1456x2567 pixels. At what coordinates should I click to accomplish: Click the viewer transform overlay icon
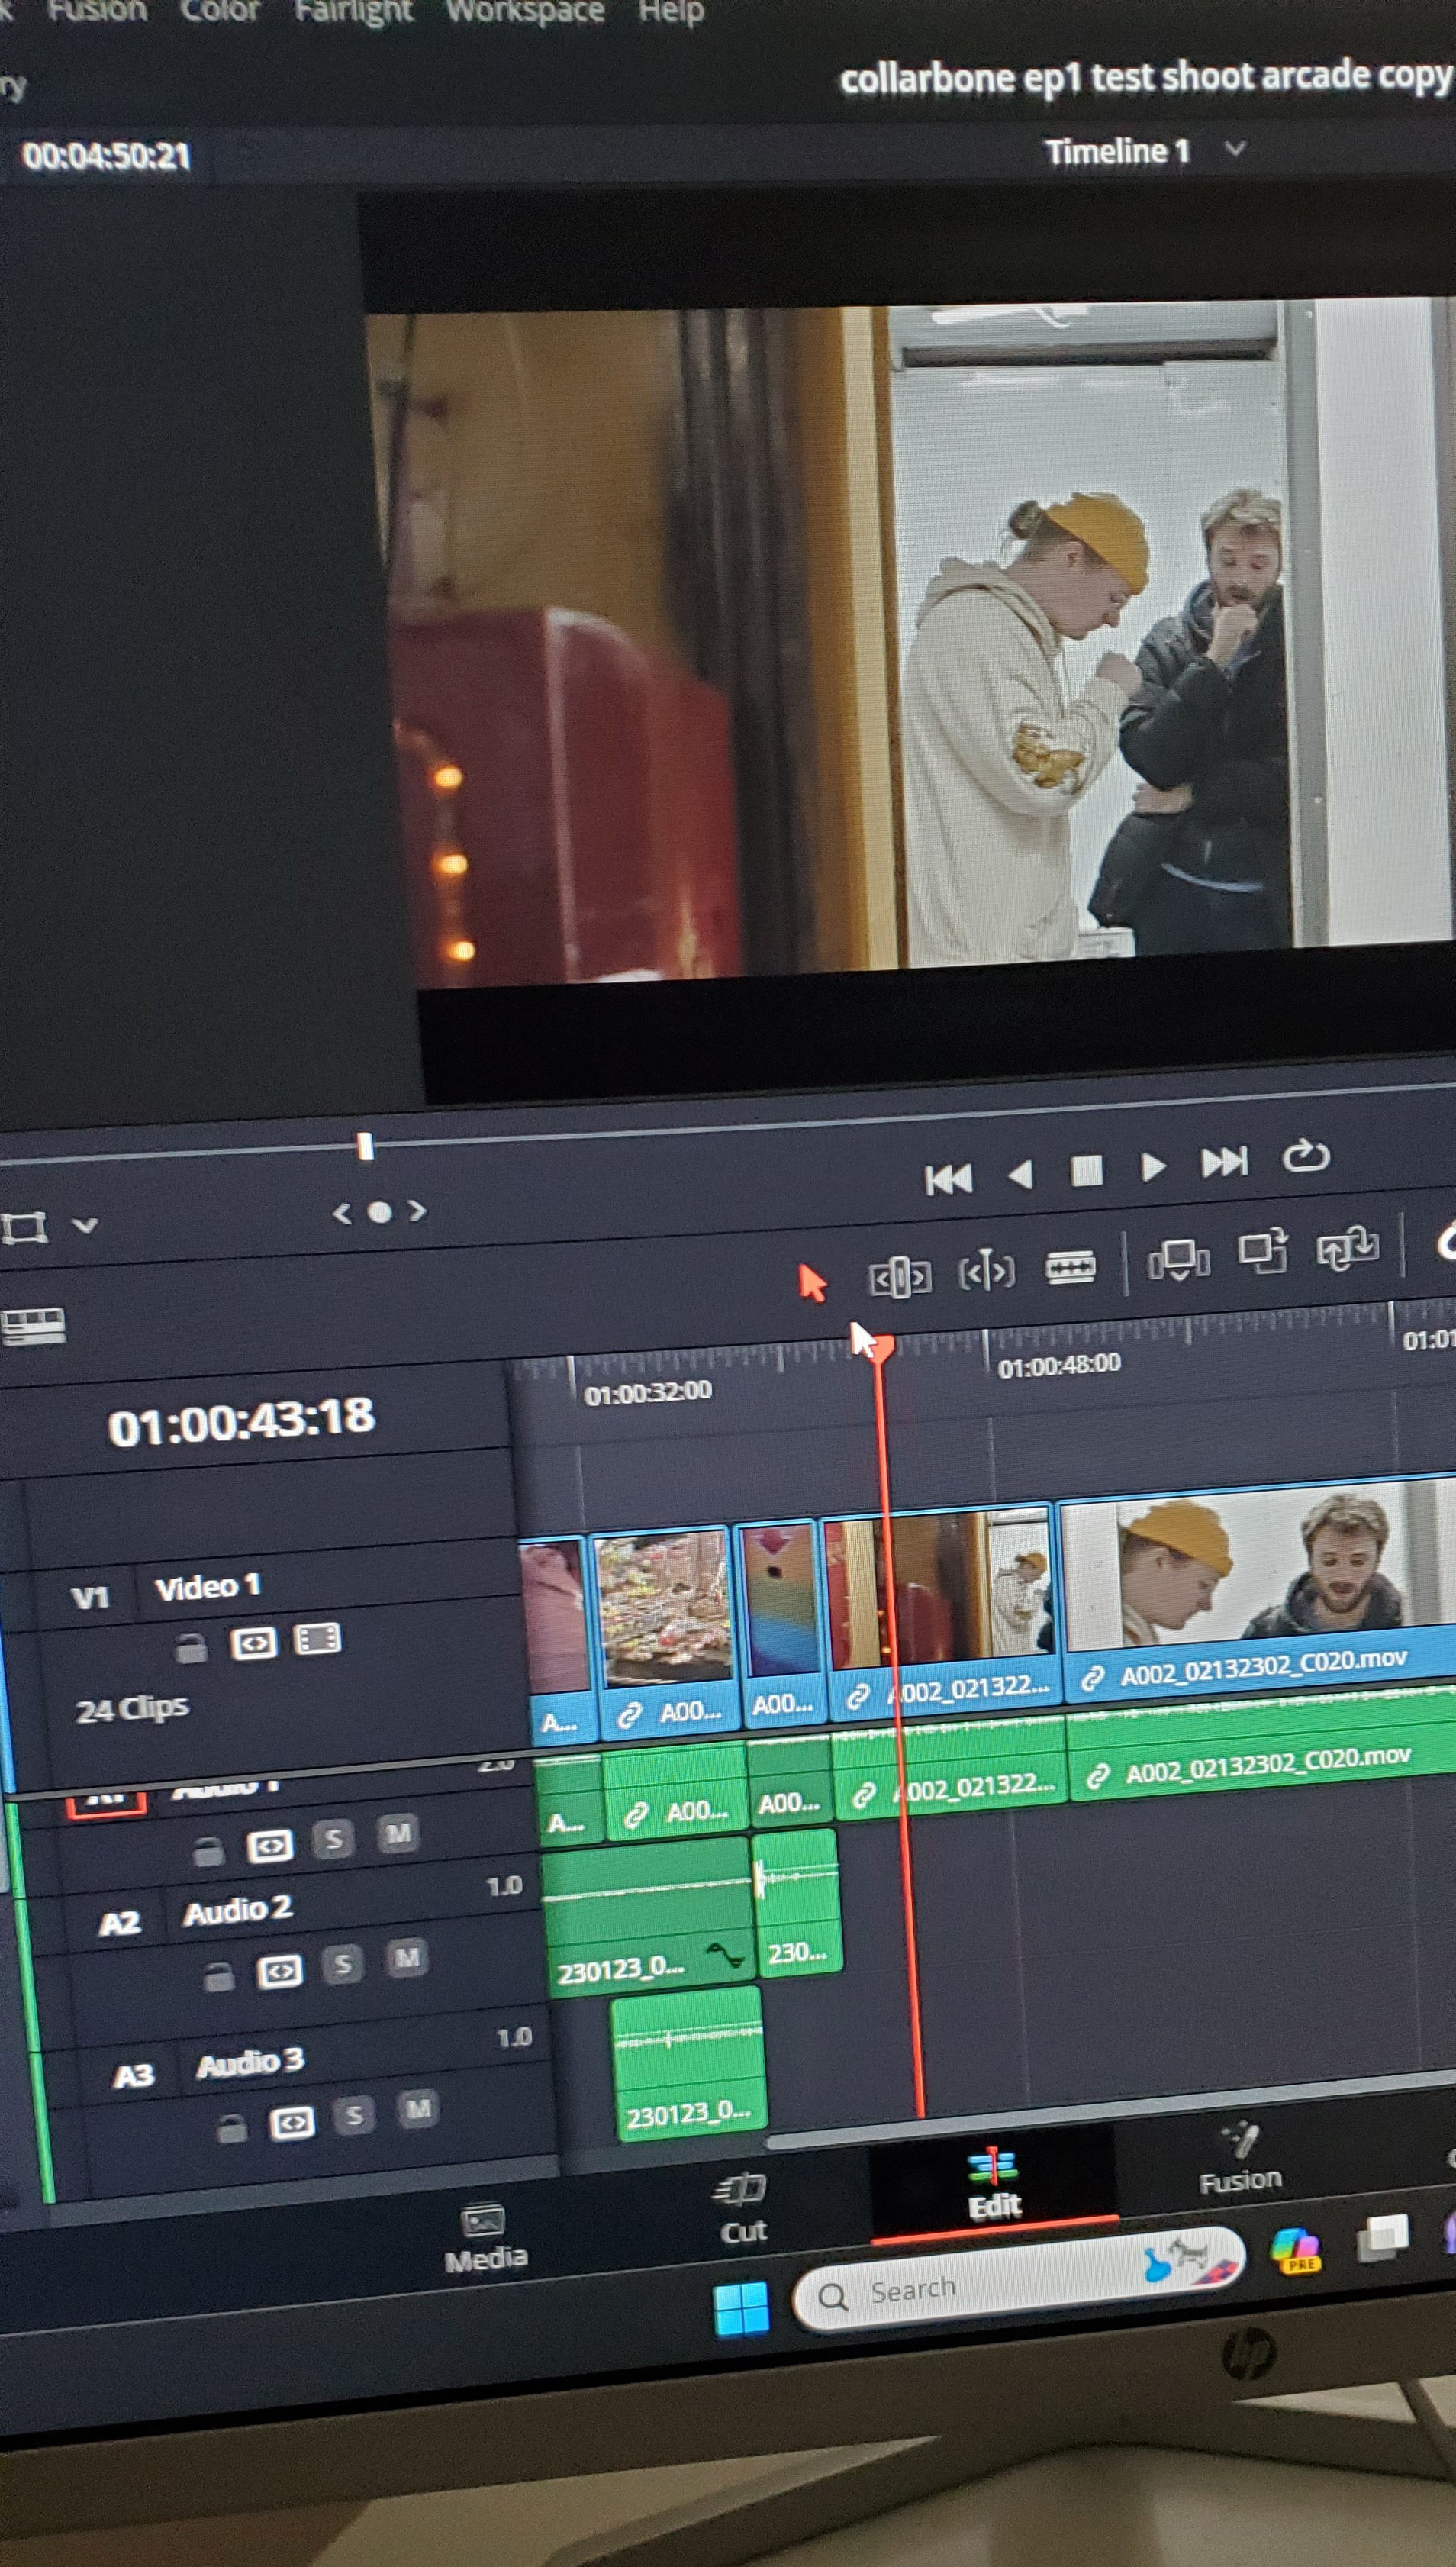point(25,1227)
